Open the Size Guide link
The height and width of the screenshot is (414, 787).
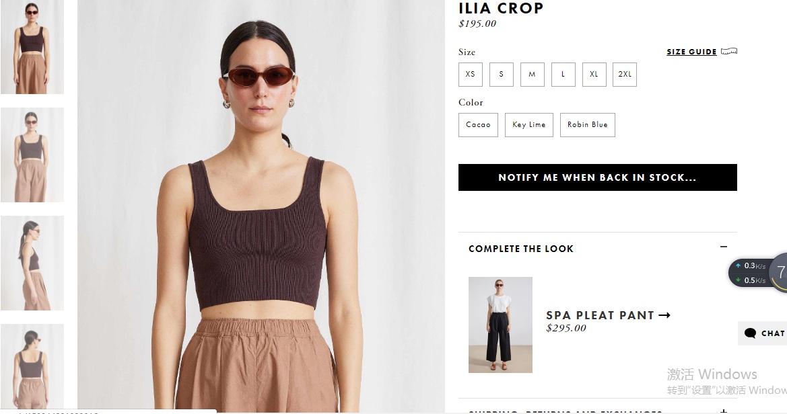[x=691, y=52]
